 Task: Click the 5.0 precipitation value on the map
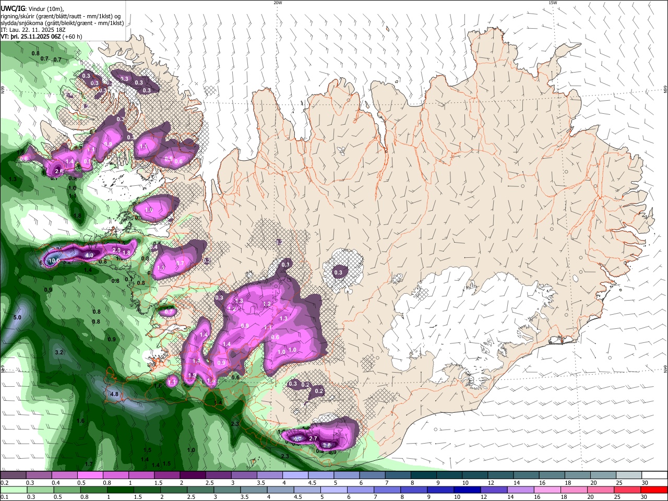pyautogui.click(x=17, y=317)
